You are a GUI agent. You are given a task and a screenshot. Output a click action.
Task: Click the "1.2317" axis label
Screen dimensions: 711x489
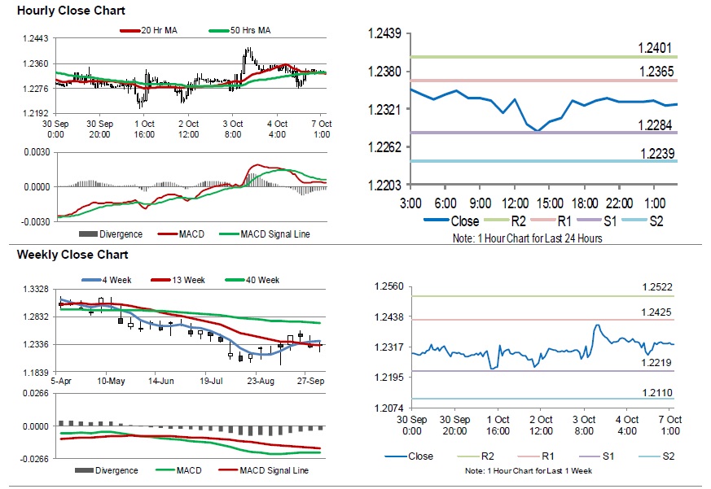[x=388, y=347]
